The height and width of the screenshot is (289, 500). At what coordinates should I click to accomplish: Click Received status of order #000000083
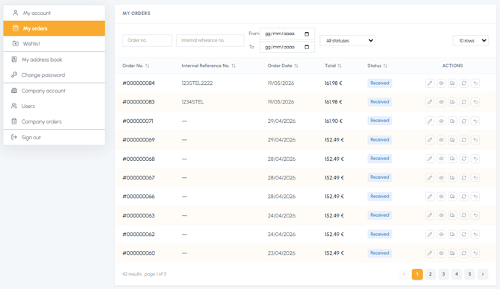[x=379, y=102]
